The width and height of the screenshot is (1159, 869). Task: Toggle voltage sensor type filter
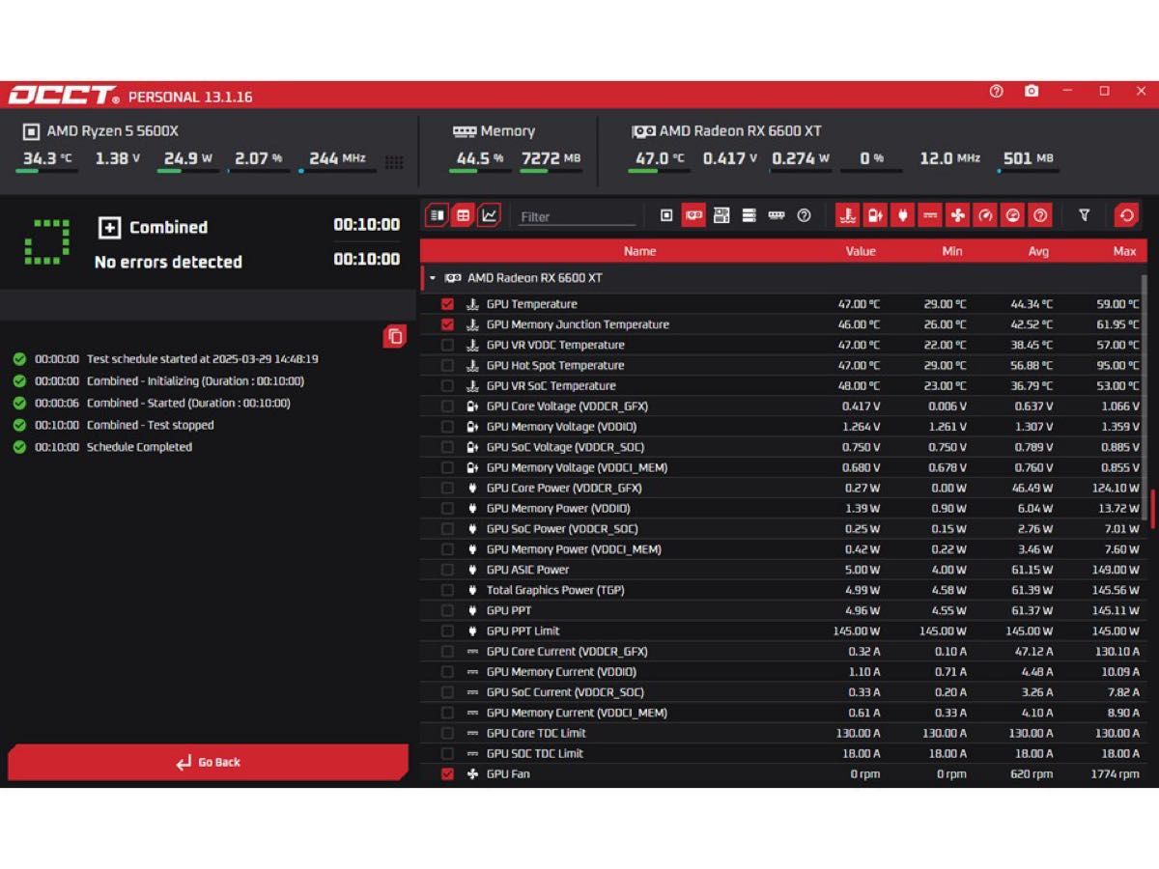875,215
